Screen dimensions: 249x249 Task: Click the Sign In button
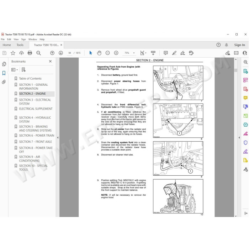click(x=239, y=45)
